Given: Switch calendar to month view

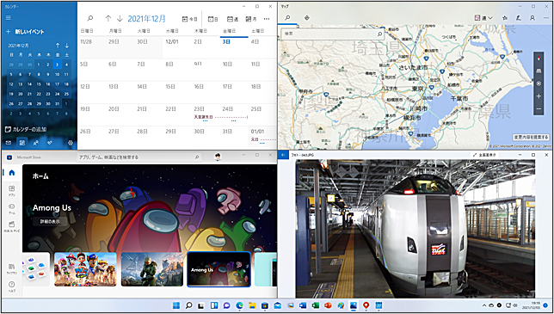Looking at the screenshot, I should tap(251, 19).
